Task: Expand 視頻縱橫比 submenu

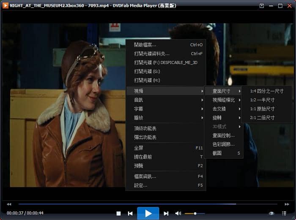Action: 224,100
